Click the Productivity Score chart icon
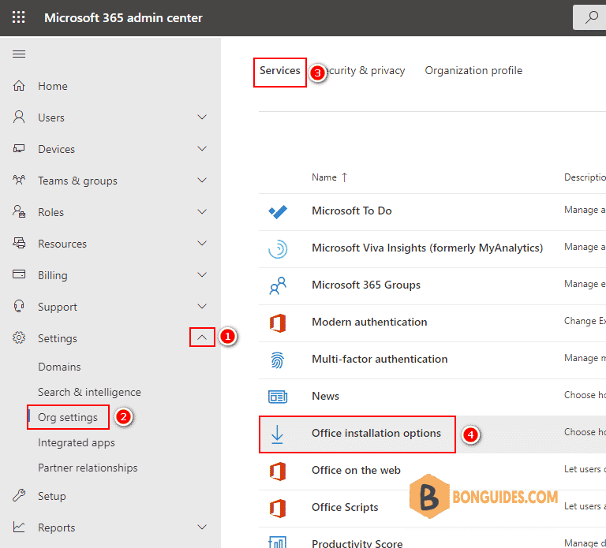This screenshot has width=606, height=548. pyautogui.click(x=278, y=542)
